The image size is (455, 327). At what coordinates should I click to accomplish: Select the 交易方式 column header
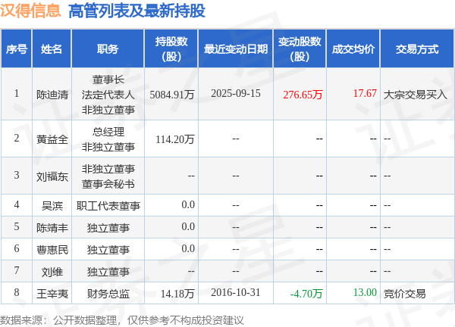coord(417,49)
